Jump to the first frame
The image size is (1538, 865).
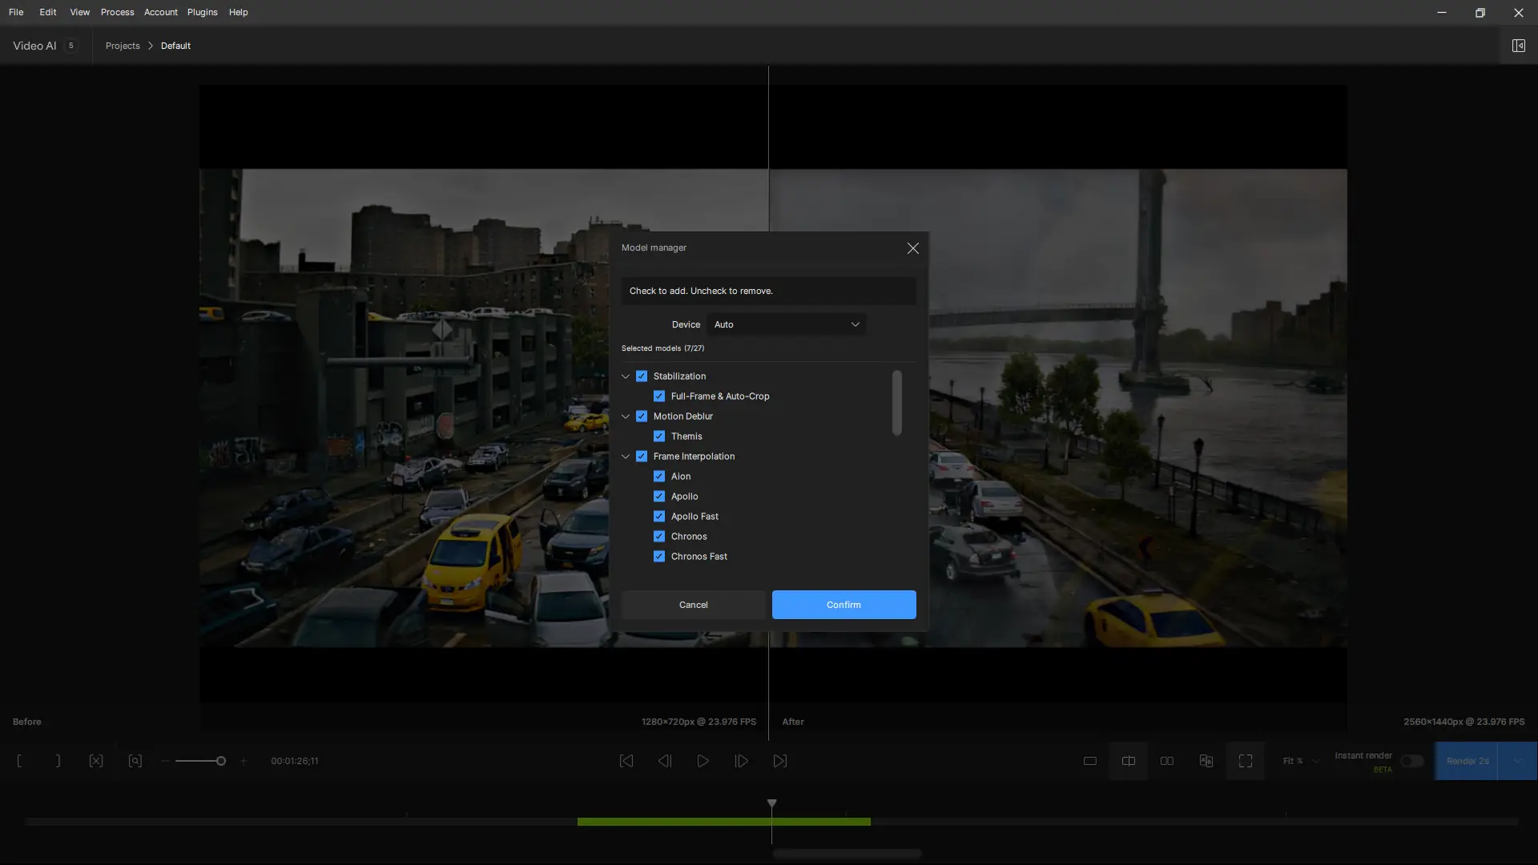click(626, 761)
